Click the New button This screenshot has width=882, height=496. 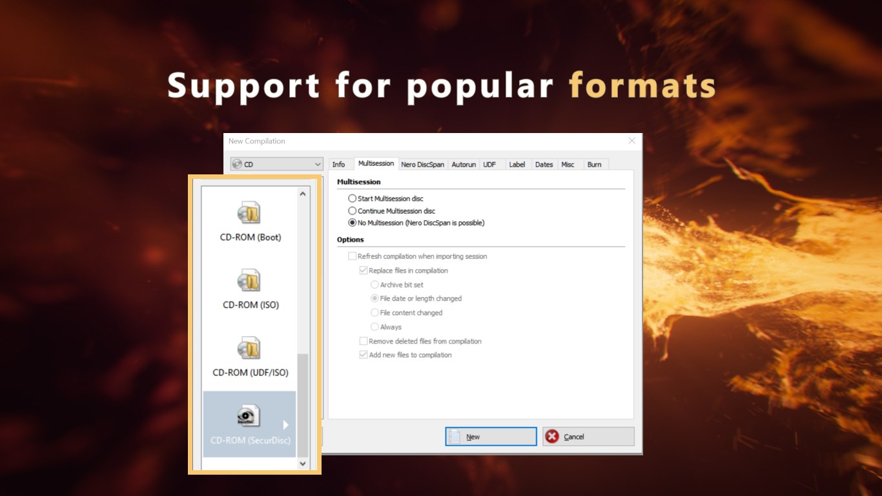tap(491, 436)
